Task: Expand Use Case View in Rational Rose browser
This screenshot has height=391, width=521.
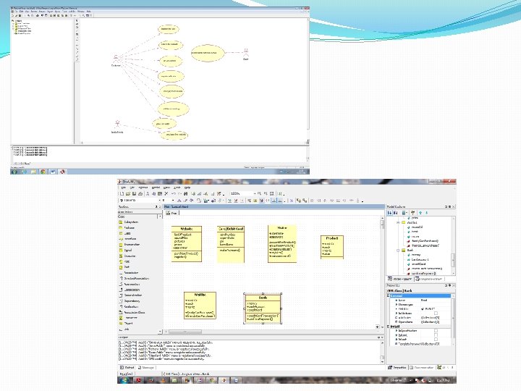Action: pyautogui.click(x=13, y=24)
